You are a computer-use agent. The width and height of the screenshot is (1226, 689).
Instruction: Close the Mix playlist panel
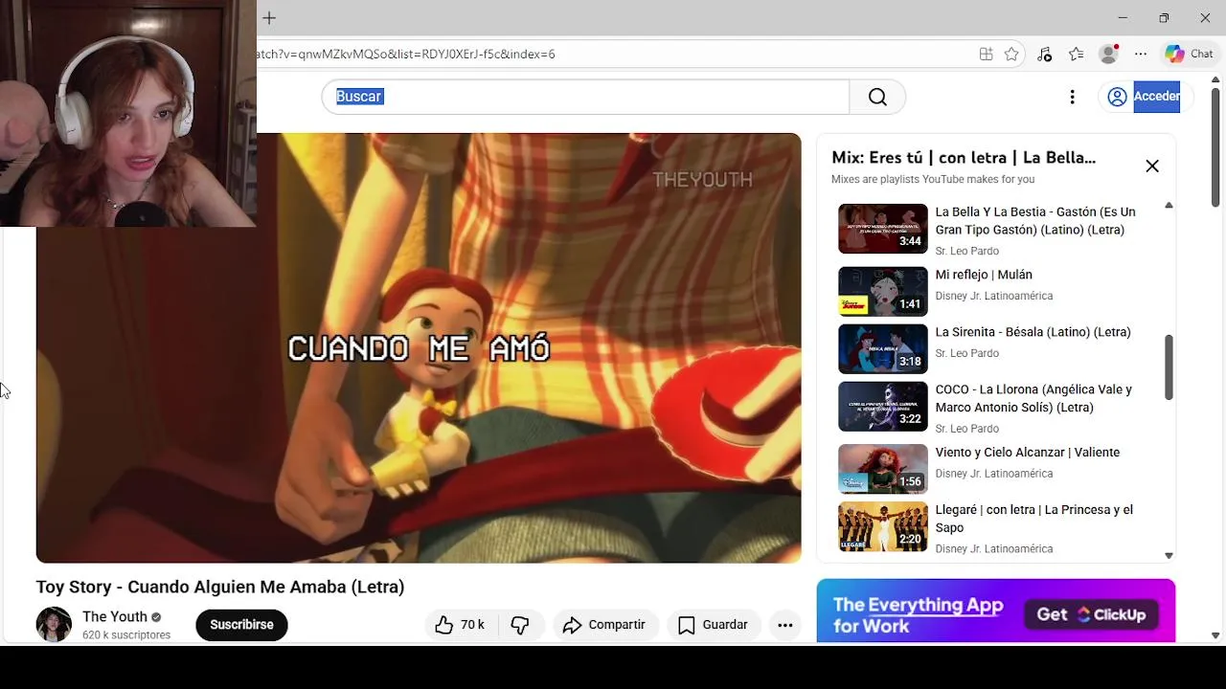[1152, 166]
